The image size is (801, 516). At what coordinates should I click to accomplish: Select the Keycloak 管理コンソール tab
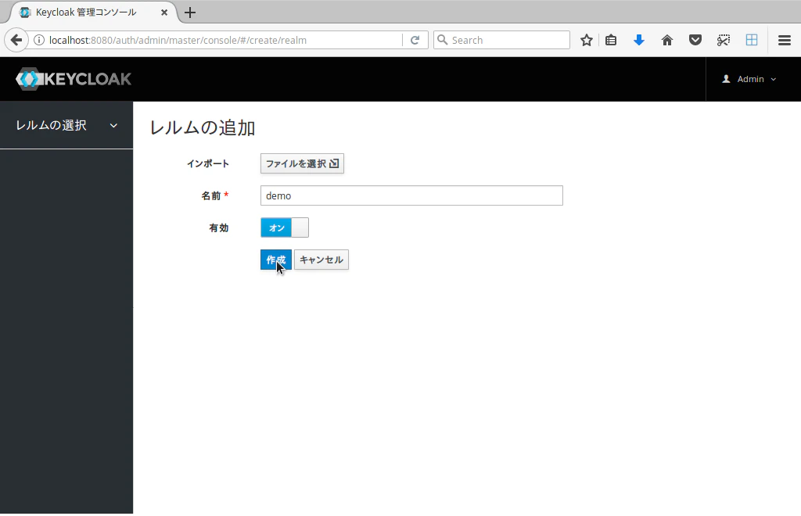(x=92, y=13)
